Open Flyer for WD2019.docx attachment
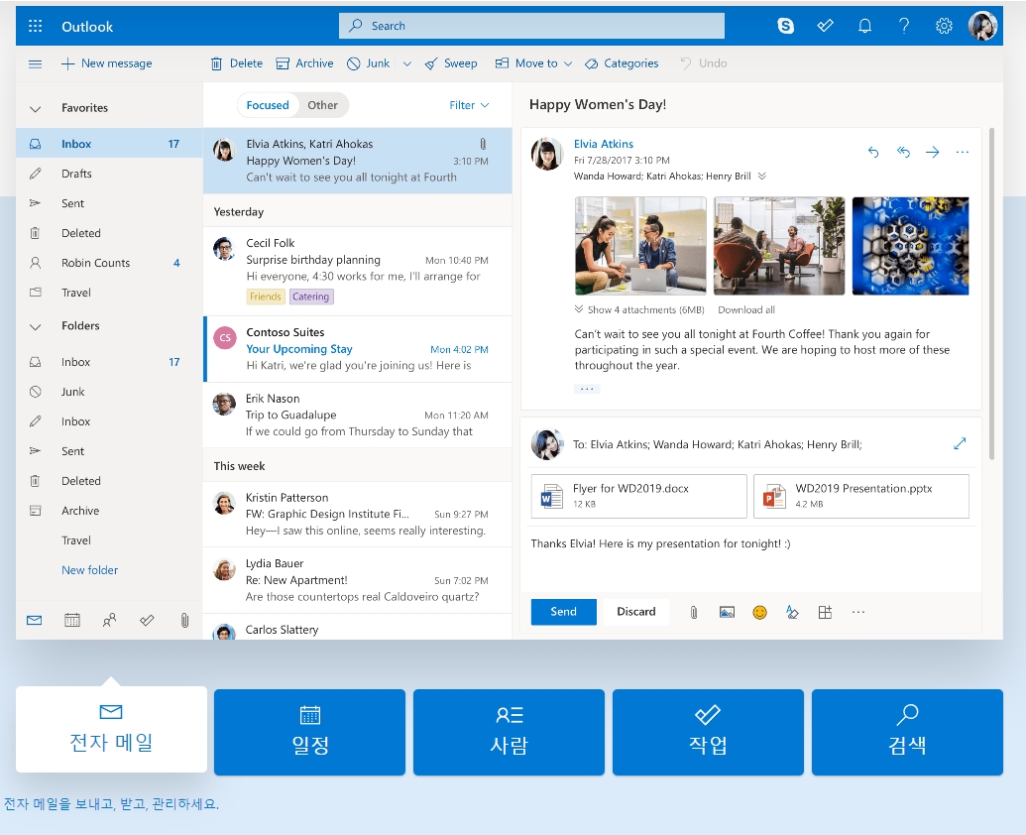 [x=638, y=496]
